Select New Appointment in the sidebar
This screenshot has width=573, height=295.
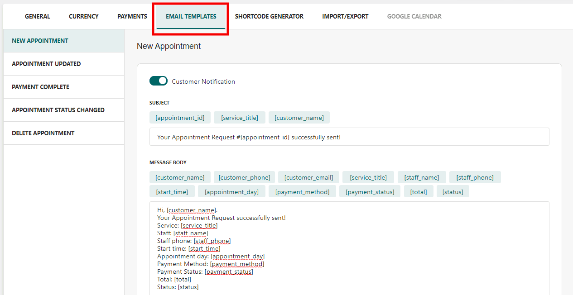click(64, 41)
